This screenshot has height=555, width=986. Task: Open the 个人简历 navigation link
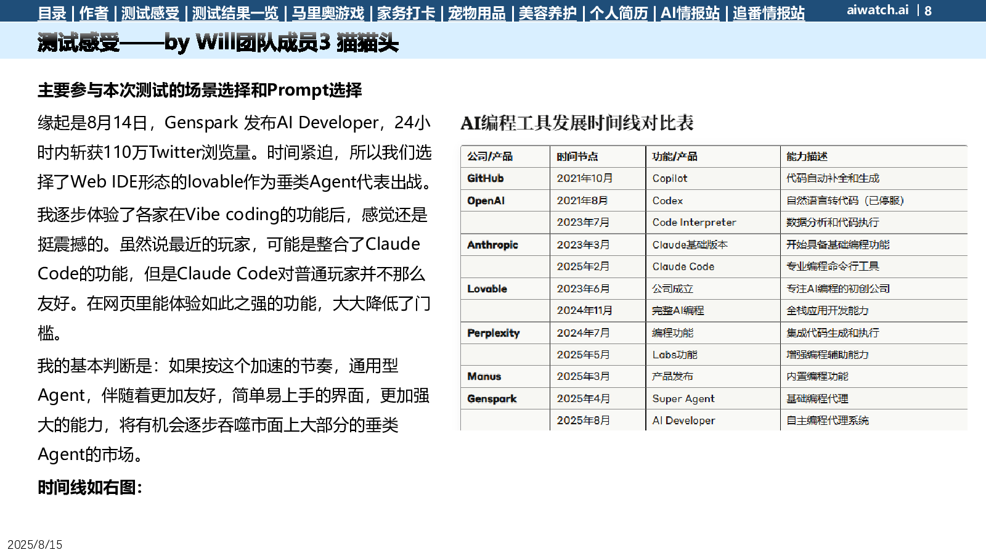tap(619, 13)
